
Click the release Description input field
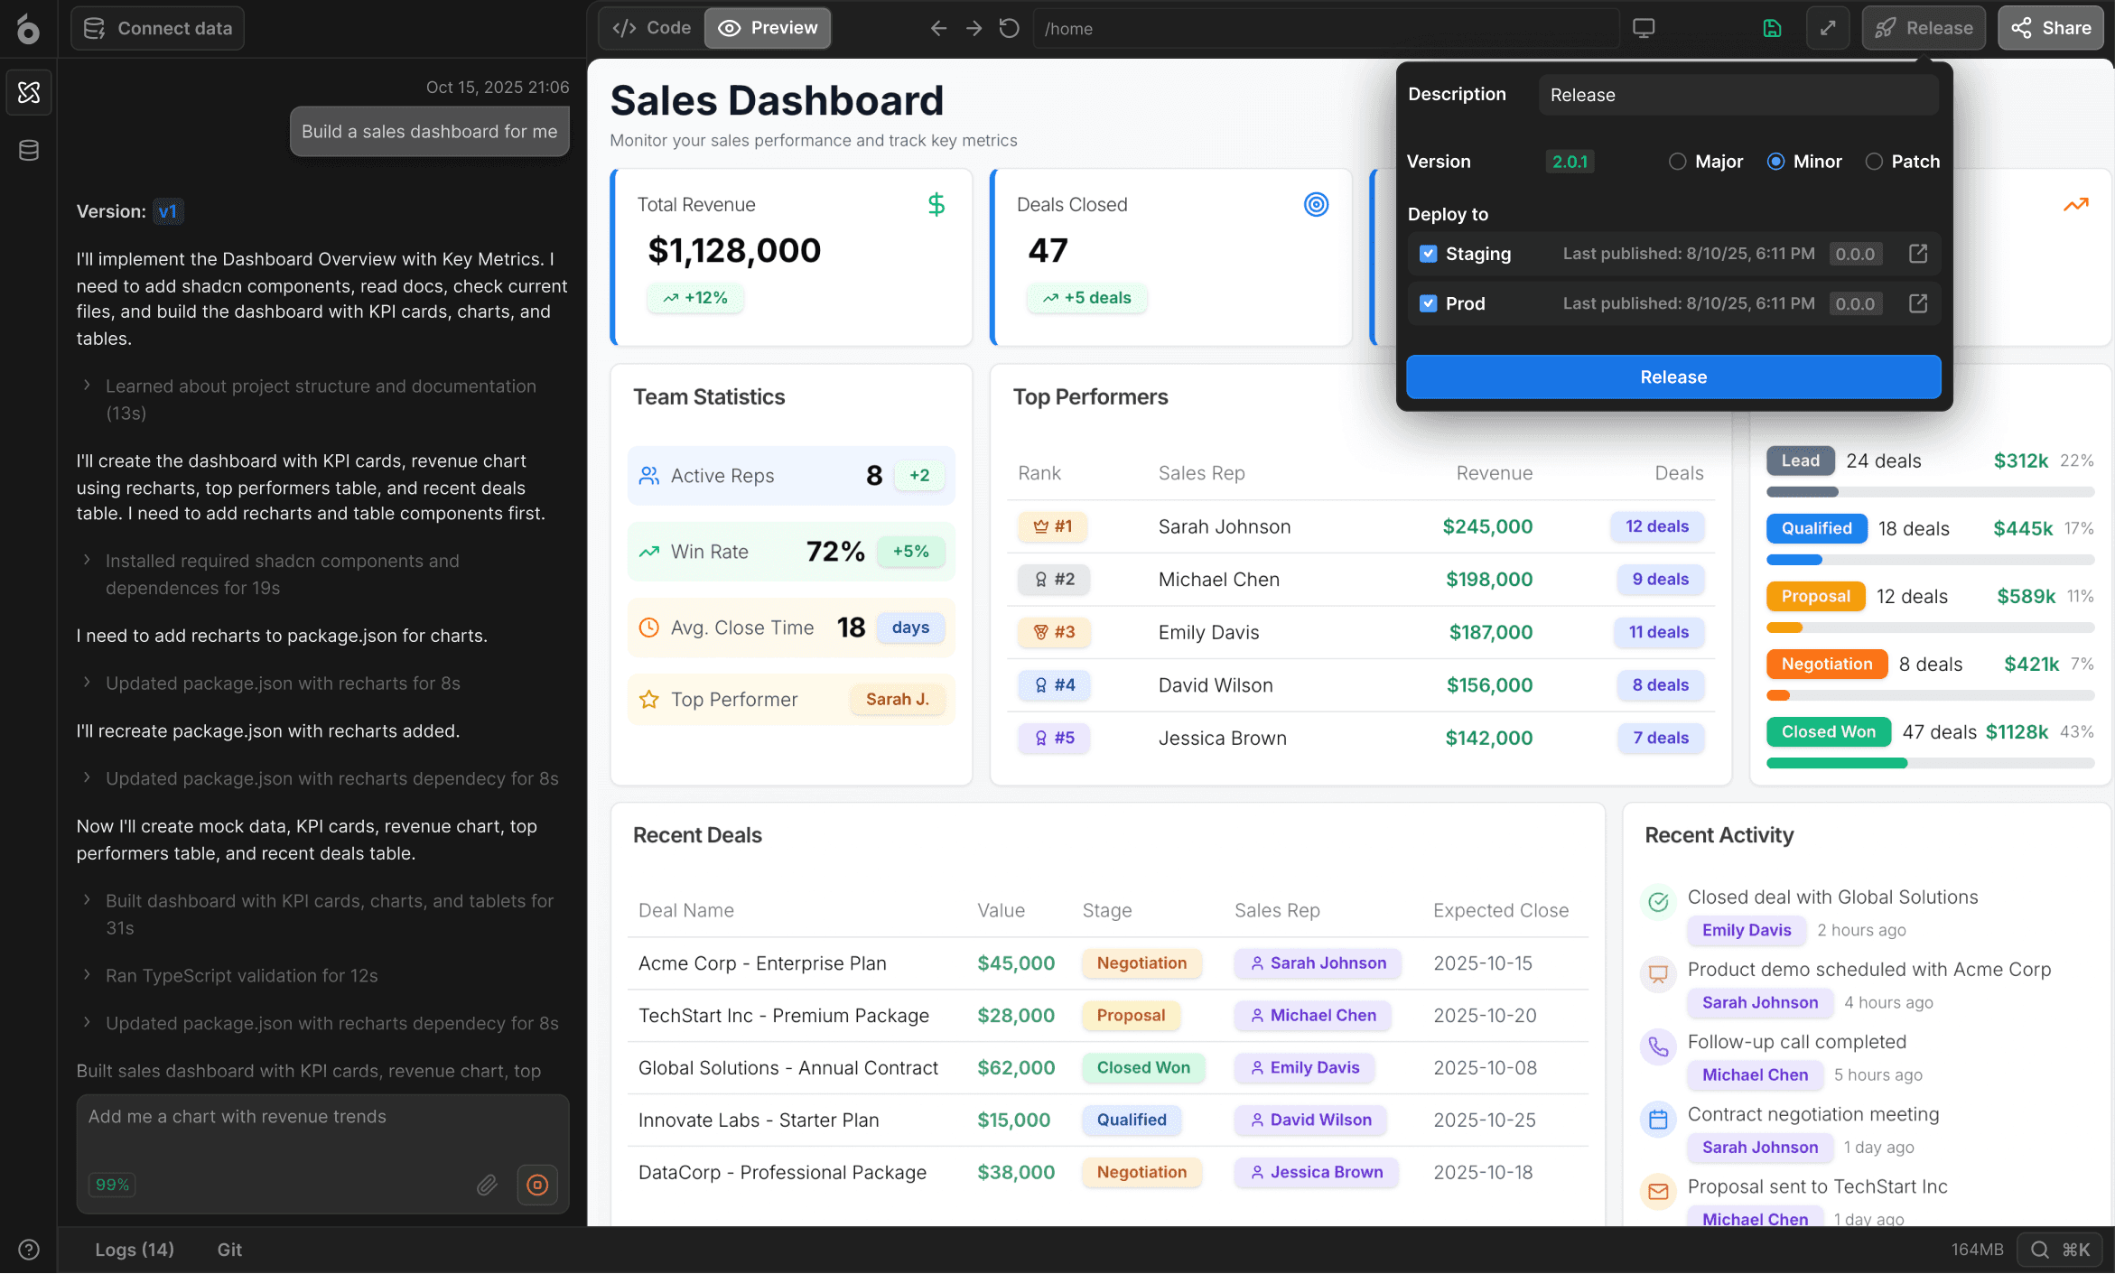pyautogui.click(x=1738, y=95)
